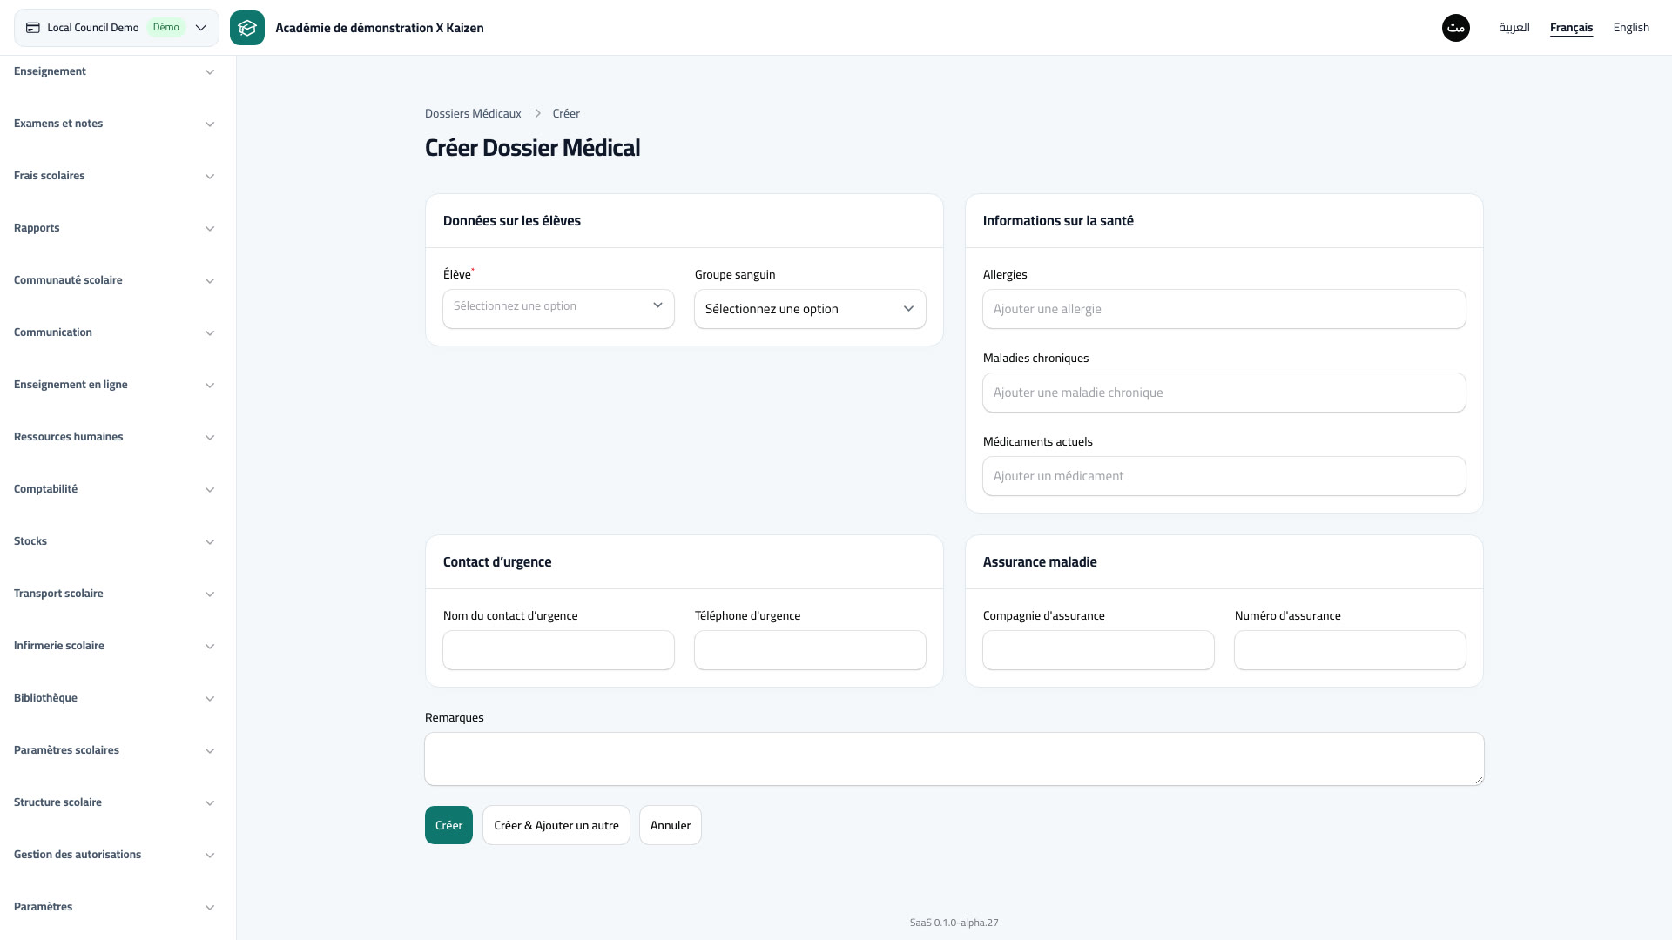This screenshot has height=940, width=1672.
Task: Focus the Compagnie d'assurance field
Action: click(x=1098, y=650)
